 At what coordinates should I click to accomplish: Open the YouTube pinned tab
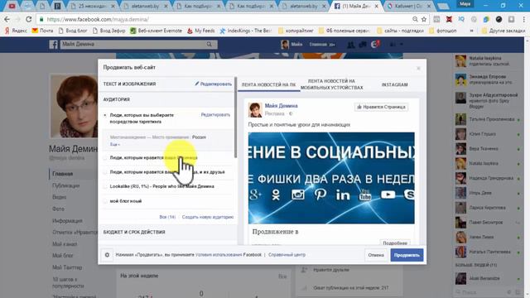[x=12, y=6]
